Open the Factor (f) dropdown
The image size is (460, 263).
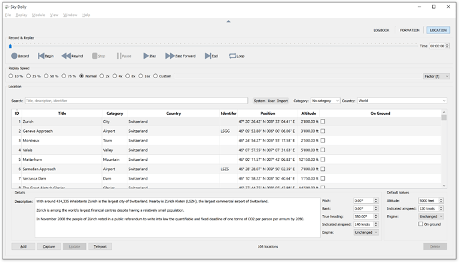point(436,76)
